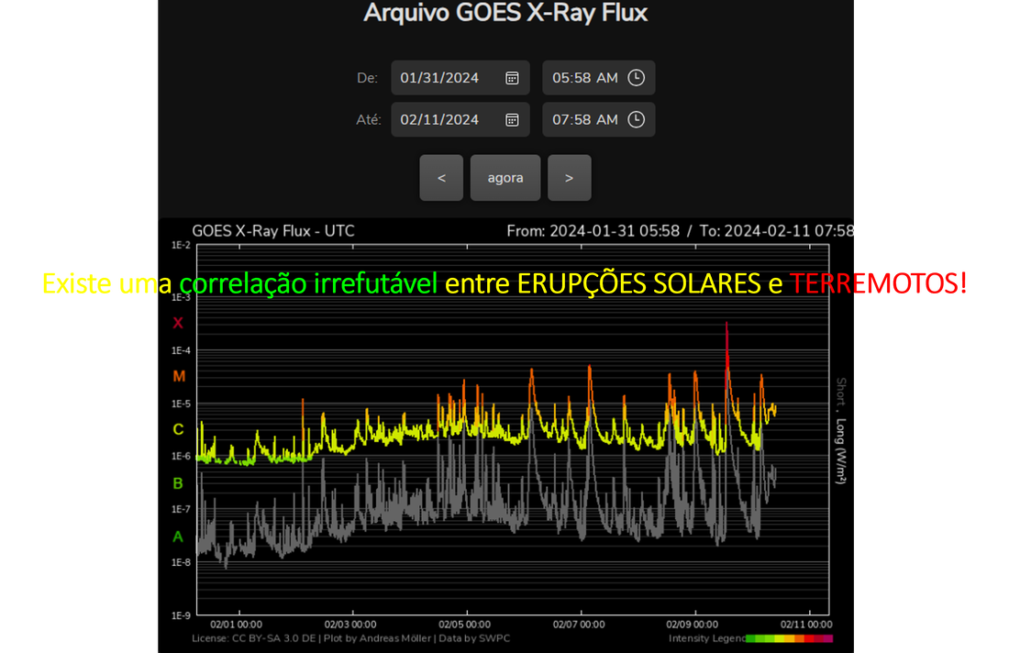1009x653 pixels.
Task: Click the 'Arquivo GOES X-Ray Flux' heading
Action: 505,13
